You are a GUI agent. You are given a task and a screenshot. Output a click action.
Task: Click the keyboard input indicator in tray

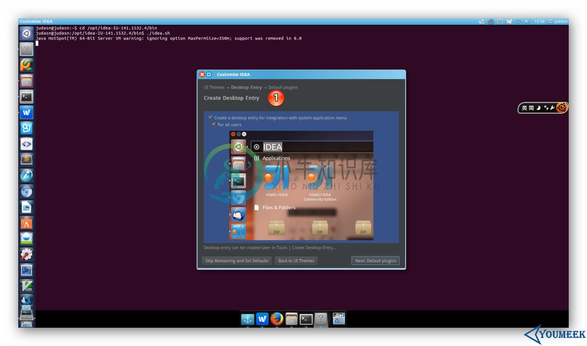click(491, 21)
